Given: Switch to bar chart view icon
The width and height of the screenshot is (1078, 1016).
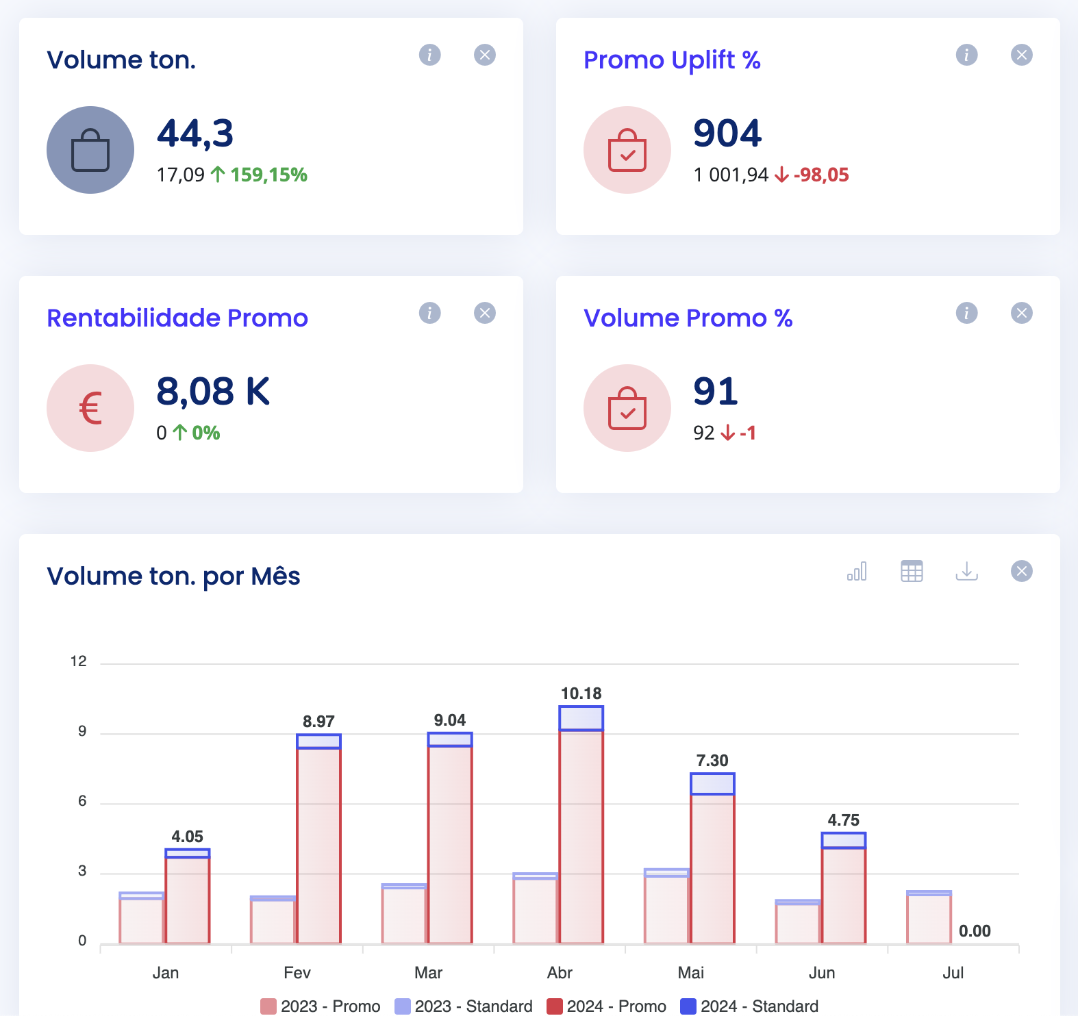Looking at the screenshot, I should click(x=857, y=571).
